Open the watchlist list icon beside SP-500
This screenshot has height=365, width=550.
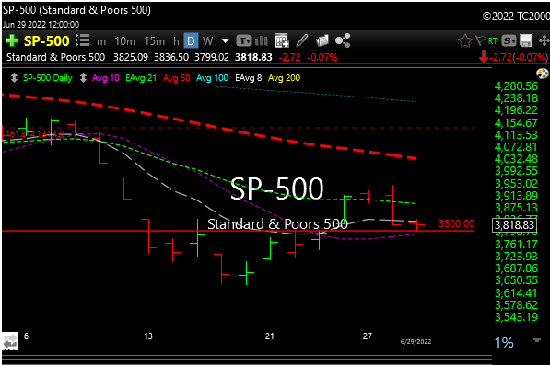tap(83, 40)
